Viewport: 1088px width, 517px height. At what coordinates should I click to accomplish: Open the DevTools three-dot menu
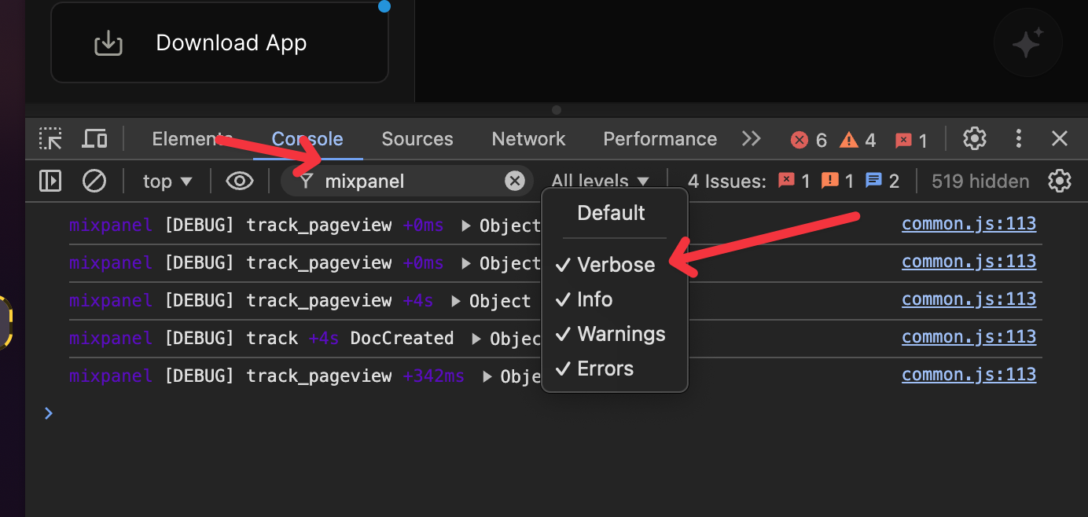pos(1019,139)
